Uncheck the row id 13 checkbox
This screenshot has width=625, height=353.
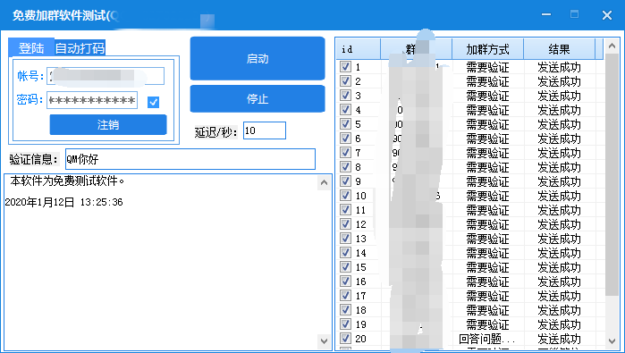coord(346,239)
